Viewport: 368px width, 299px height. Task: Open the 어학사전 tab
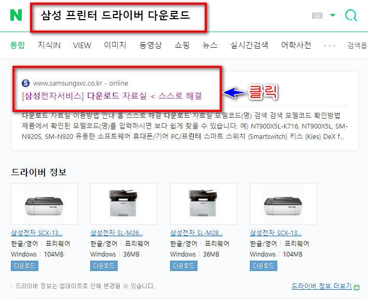coord(296,45)
